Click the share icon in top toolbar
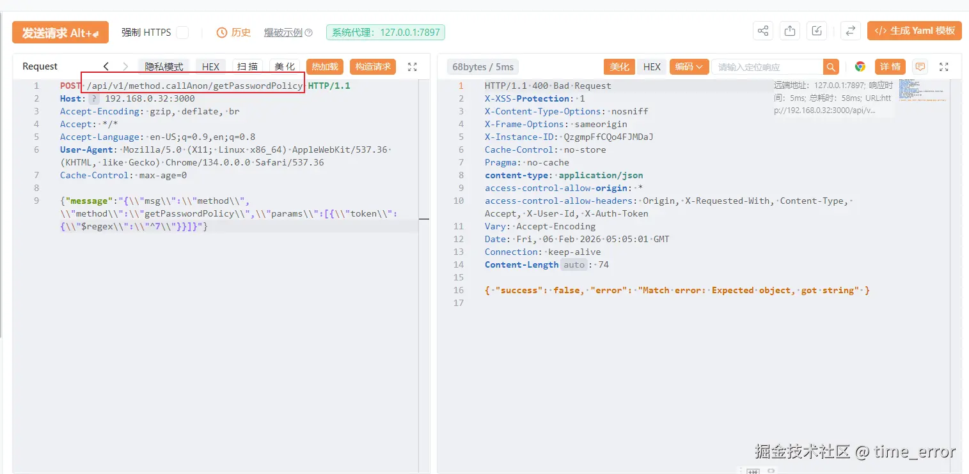The image size is (969, 474). 763,31
